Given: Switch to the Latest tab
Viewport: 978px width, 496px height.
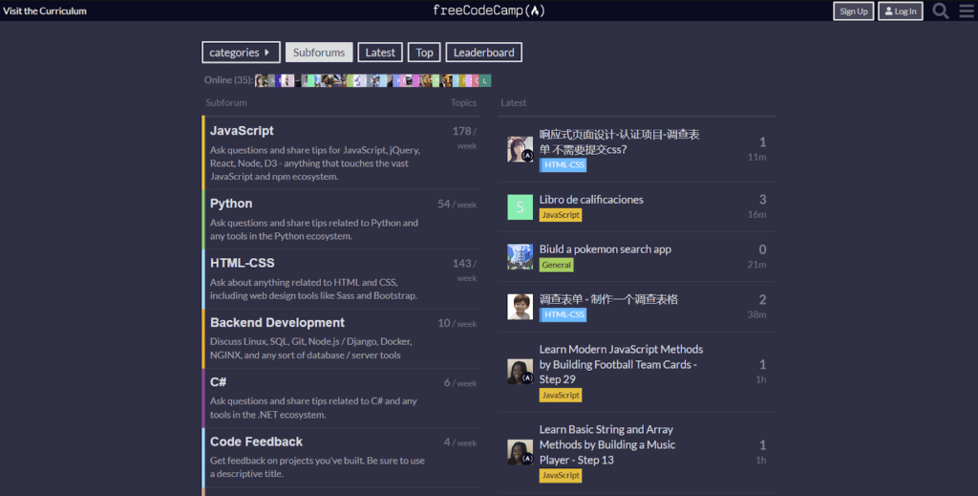Looking at the screenshot, I should 380,53.
